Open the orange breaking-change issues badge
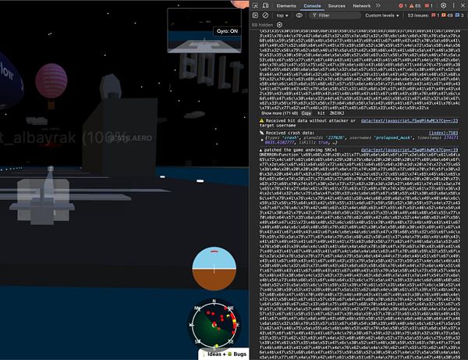Viewport: 468px width, 360px height. click(x=448, y=16)
